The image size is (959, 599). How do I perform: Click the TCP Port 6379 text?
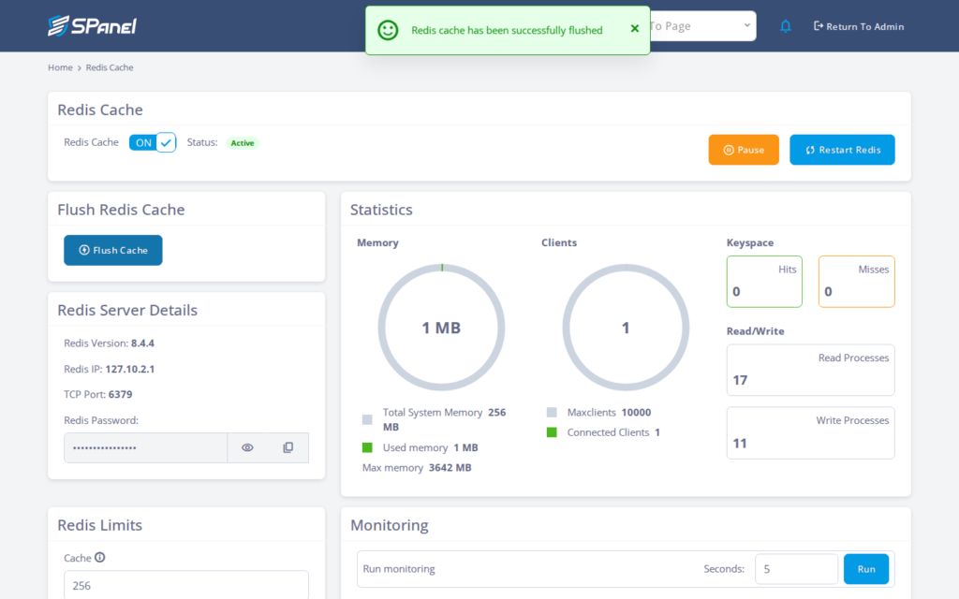pyautogui.click(x=97, y=394)
